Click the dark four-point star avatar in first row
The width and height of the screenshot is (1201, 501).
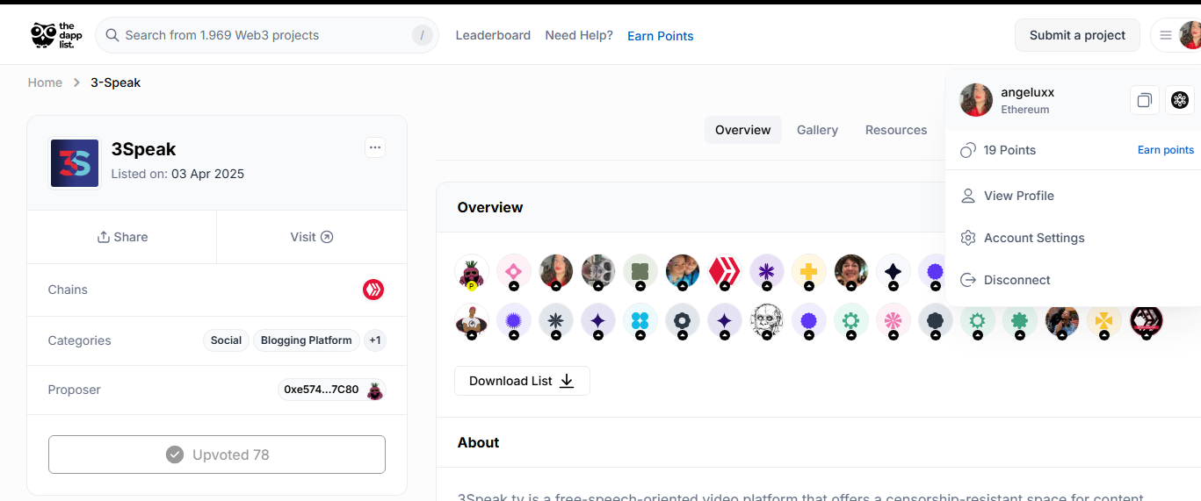coord(894,272)
